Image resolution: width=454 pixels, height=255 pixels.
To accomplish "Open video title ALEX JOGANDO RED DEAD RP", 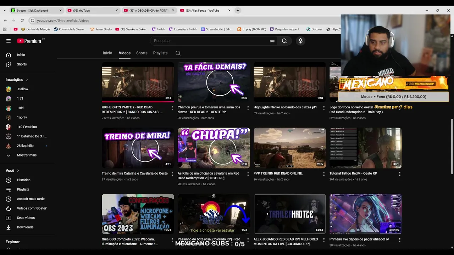I will (x=286, y=242).
